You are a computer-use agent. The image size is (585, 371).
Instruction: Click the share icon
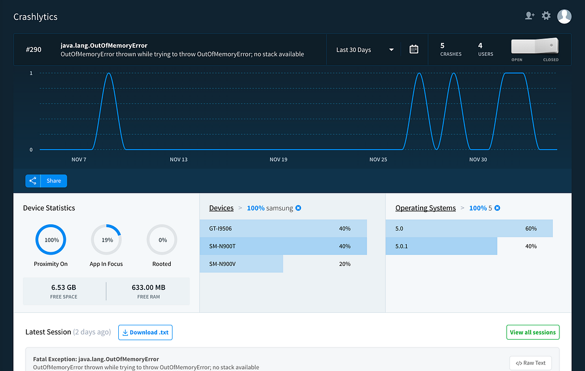tap(33, 181)
